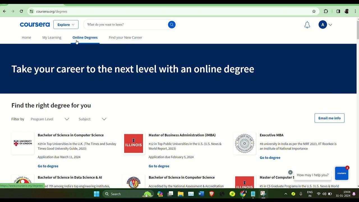This screenshot has width=359, height=202.
Task: Click the blue search magnifier button
Action: coord(172,25)
